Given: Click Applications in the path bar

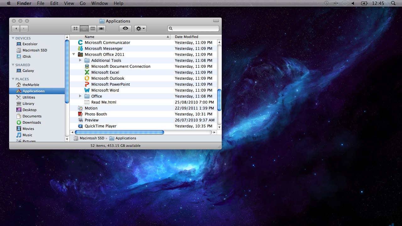Looking at the screenshot, I should tap(123, 138).
